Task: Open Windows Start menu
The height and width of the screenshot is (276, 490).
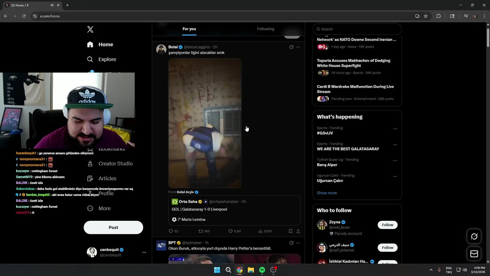Action: [217, 270]
